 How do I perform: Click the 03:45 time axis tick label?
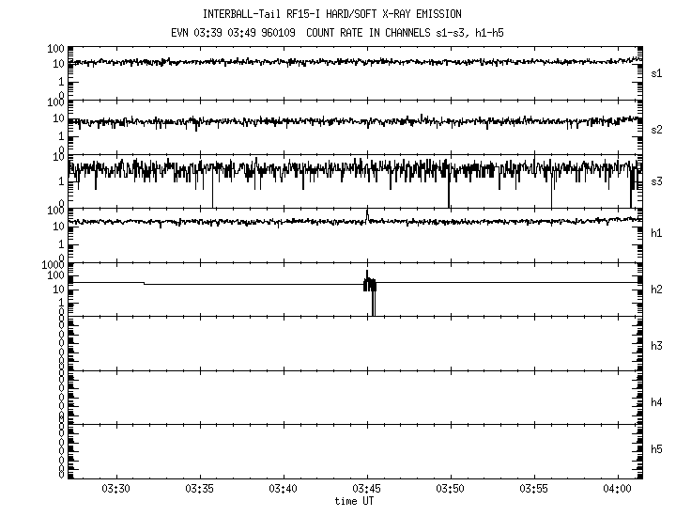pos(367,490)
